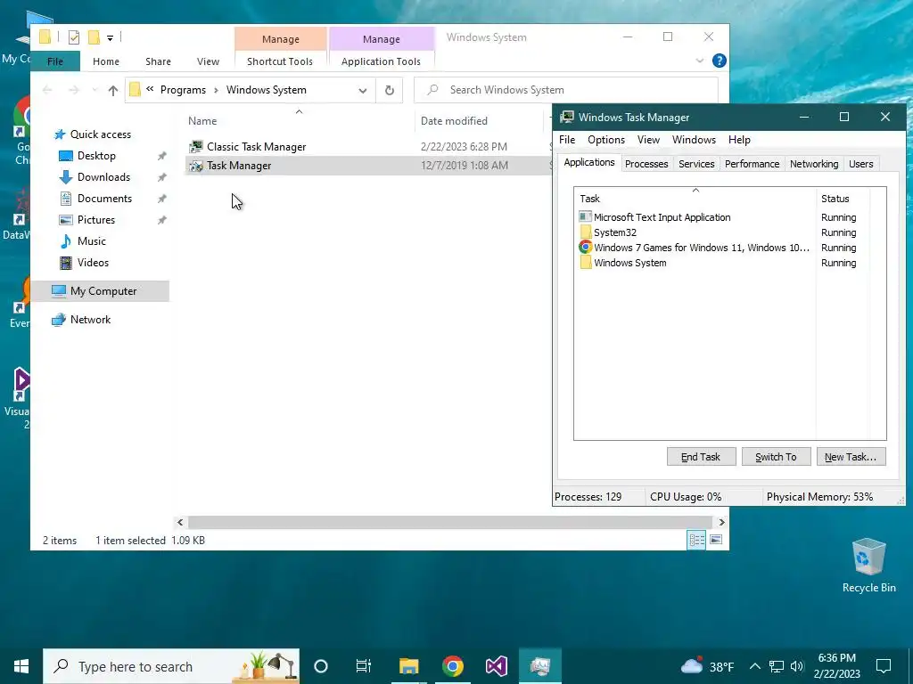Open Explorer Help question mark icon

tap(720, 61)
